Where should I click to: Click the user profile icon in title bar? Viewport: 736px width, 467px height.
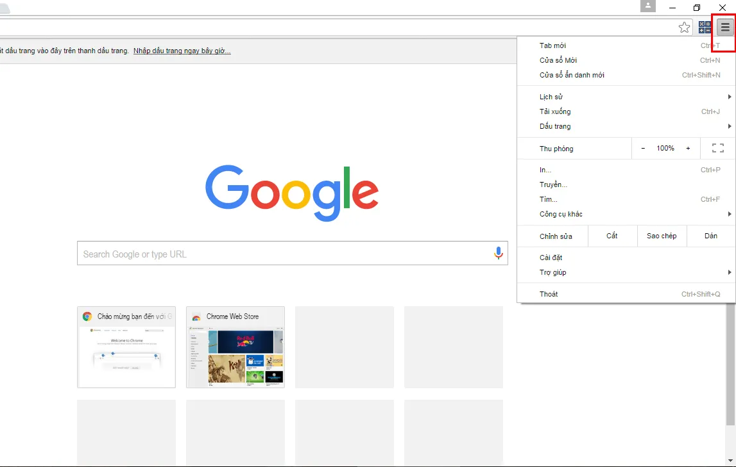[648, 6]
